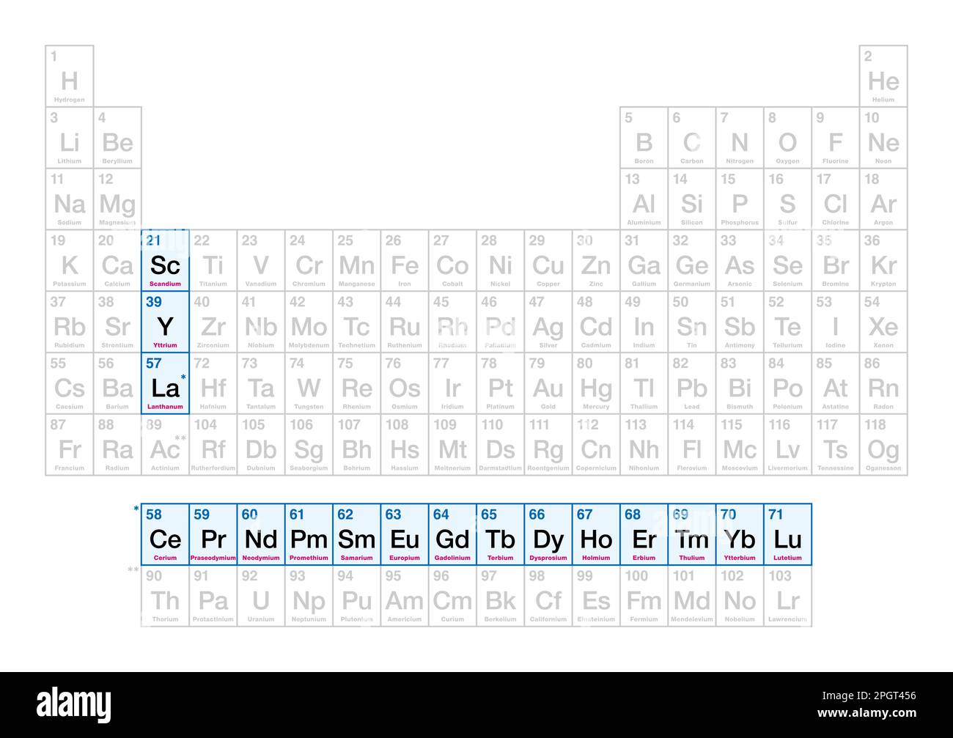Click the Iron (Fe) element cell

tap(405, 260)
